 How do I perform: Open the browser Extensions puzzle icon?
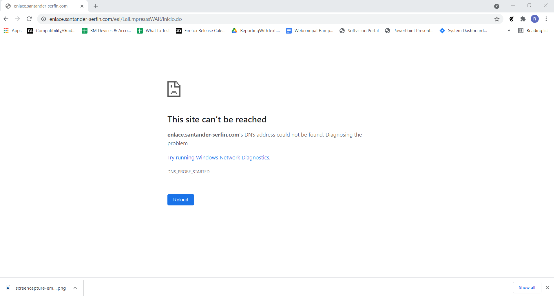pos(523,19)
